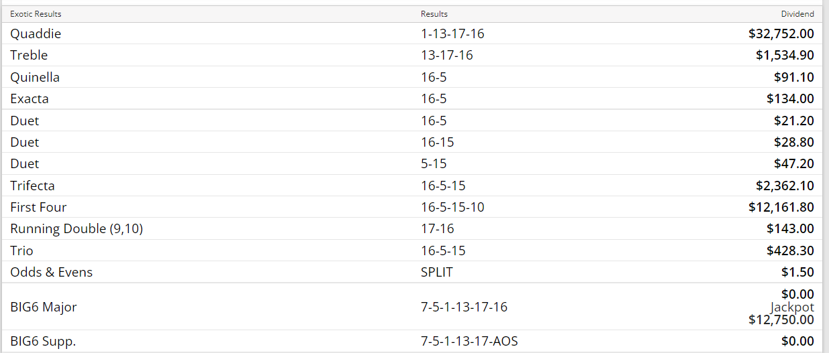Click the BIG6 Major row label
This screenshot has width=829, height=353.
pyautogui.click(x=44, y=307)
